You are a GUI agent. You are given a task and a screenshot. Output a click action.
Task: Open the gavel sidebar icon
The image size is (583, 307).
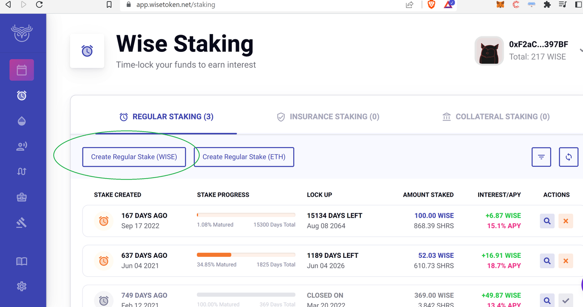click(x=22, y=223)
